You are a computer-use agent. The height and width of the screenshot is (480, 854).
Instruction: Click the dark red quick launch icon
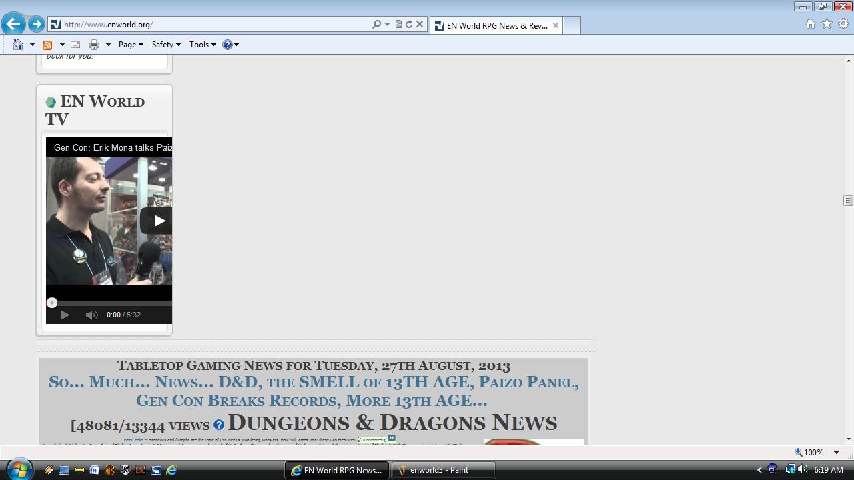coord(141,470)
